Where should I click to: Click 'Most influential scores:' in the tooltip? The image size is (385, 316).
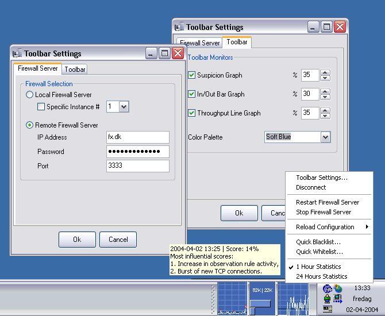coord(202,256)
